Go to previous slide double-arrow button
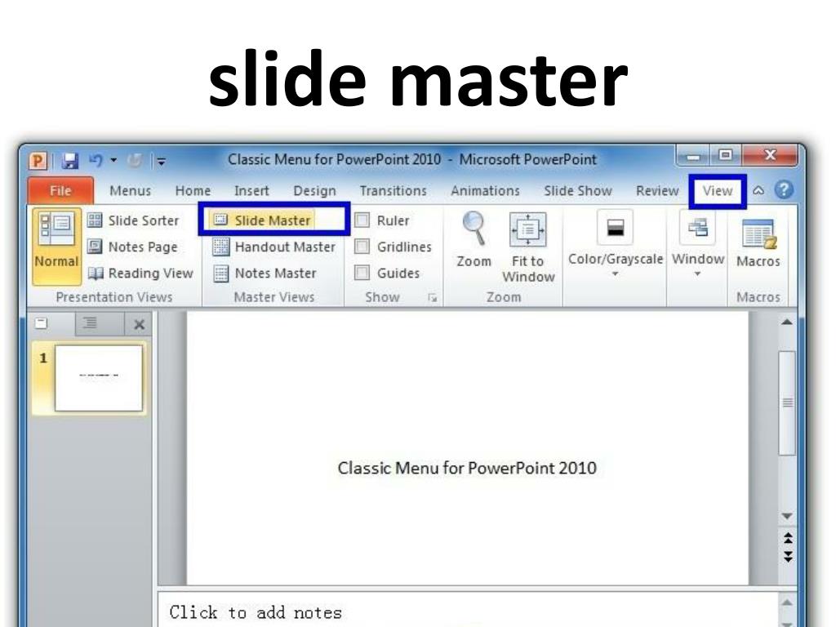Viewport: 836px width, 627px height. pyautogui.click(x=788, y=537)
